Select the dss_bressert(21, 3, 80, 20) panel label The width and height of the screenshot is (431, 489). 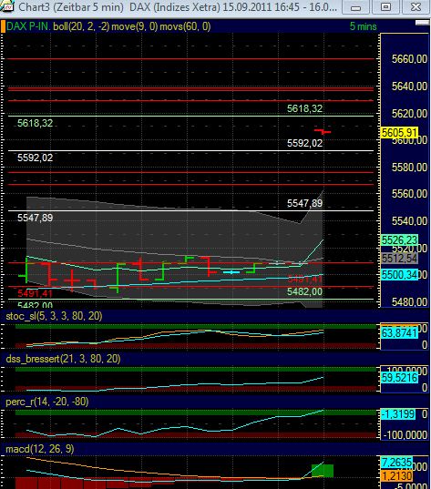pos(63,359)
